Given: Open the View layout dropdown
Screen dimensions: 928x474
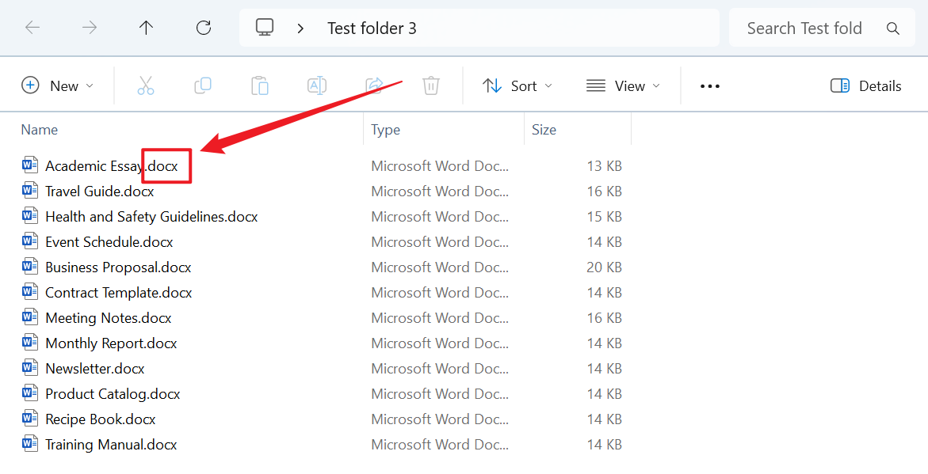Looking at the screenshot, I should (x=623, y=85).
